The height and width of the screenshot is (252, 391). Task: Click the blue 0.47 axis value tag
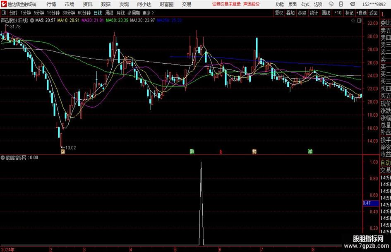point(371,203)
